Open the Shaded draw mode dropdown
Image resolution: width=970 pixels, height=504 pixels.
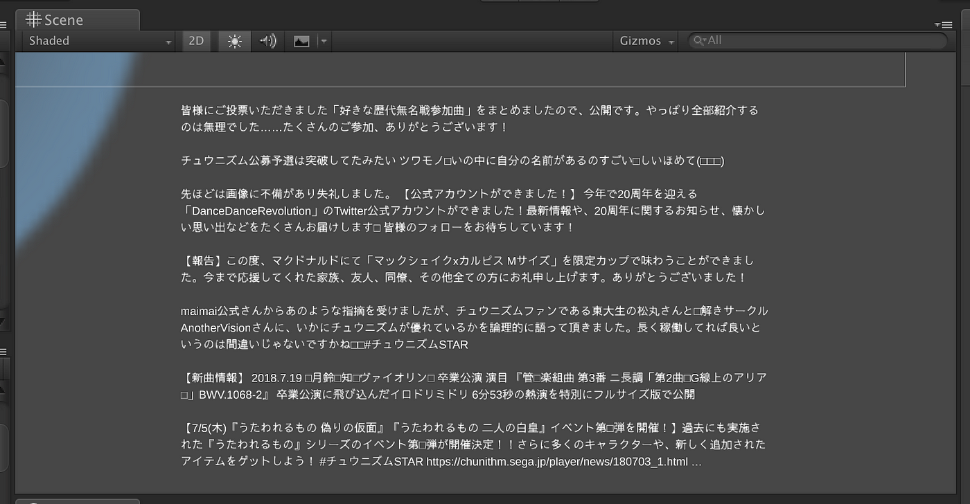(100, 41)
